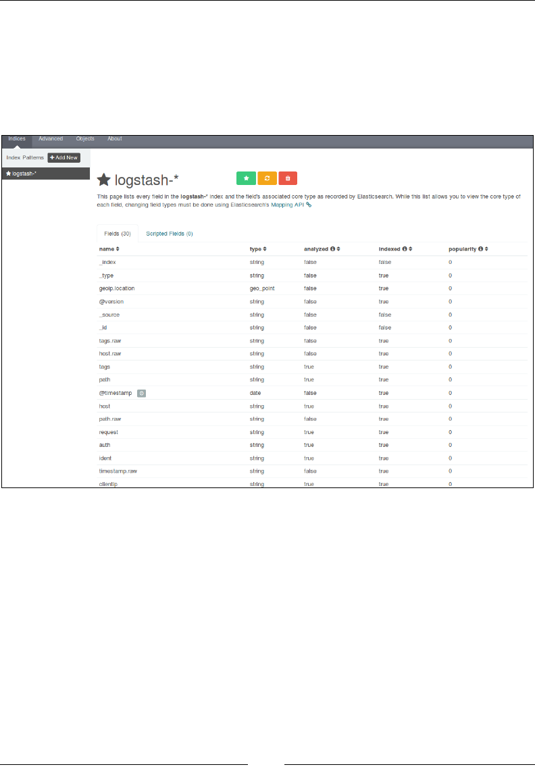This screenshot has width=535, height=771.
Task: Sort by analyzed column arrows
Action: tap(338, 249)
